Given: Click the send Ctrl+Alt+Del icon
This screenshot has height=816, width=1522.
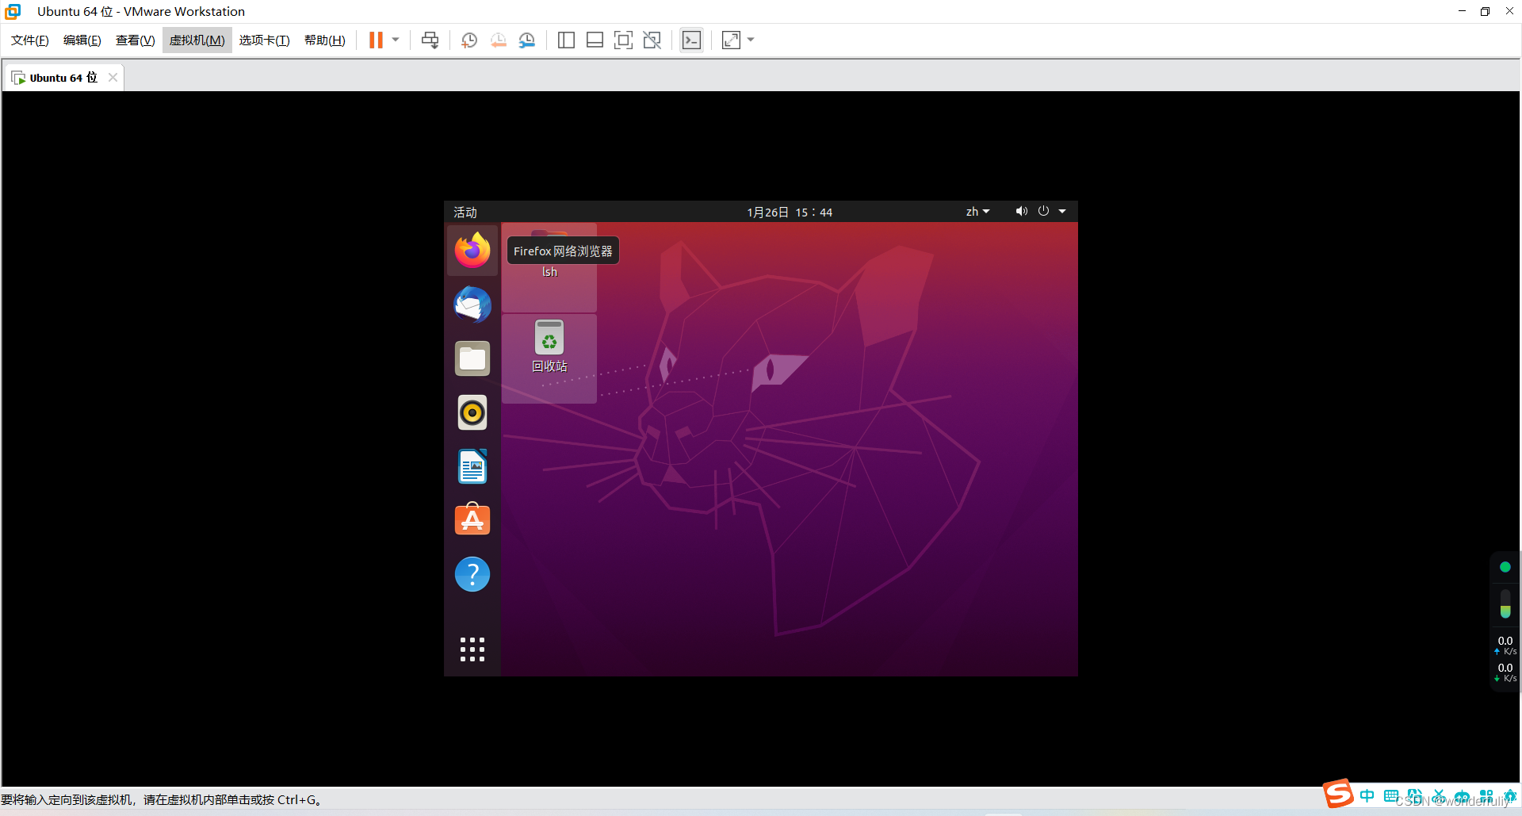Looking at the screenshot, I should pos(430,40).
